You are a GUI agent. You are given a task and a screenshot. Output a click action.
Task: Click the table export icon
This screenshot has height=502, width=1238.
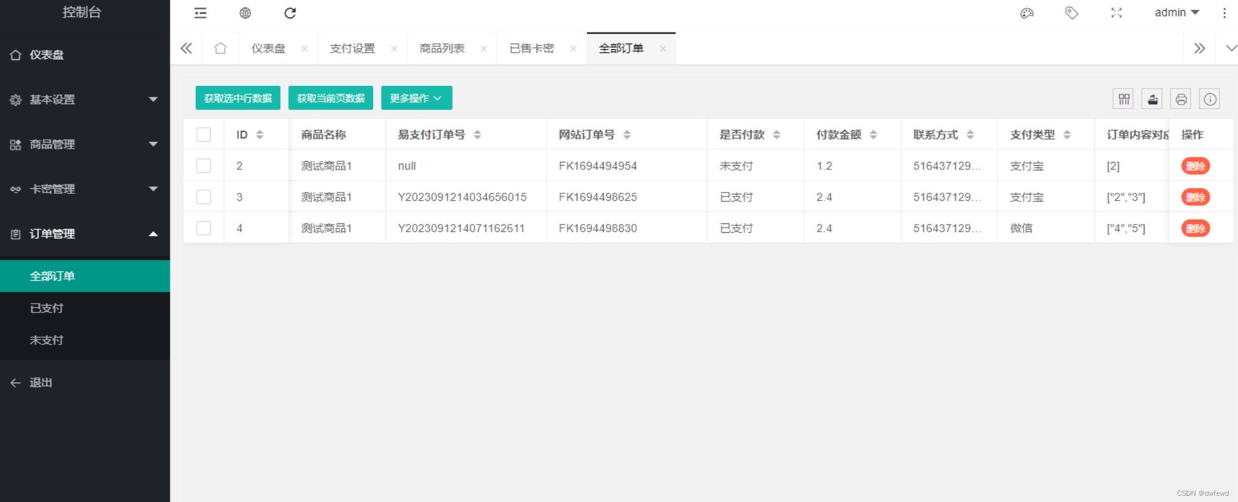pos(1153,99)
